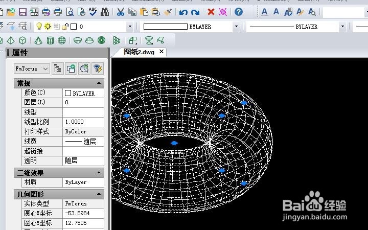This screenshot has width=368, height=230.
Task: Open the BYLAYER linetype dropdown
Action: [x=342, y=27]
